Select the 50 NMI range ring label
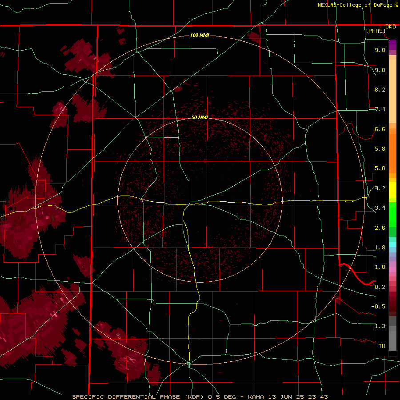This screenshot has height=400, width=400. (x=200, y=117)
